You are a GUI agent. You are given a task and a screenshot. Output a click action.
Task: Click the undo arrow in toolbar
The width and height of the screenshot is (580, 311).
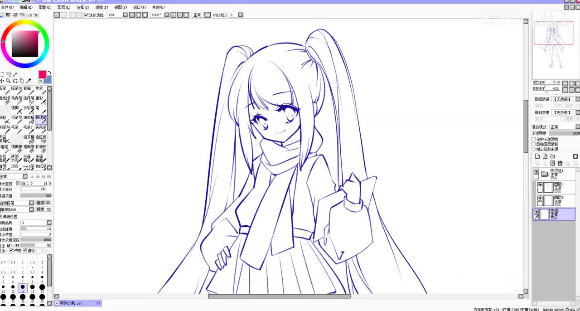pyautogui.click(x=57, y=15)
